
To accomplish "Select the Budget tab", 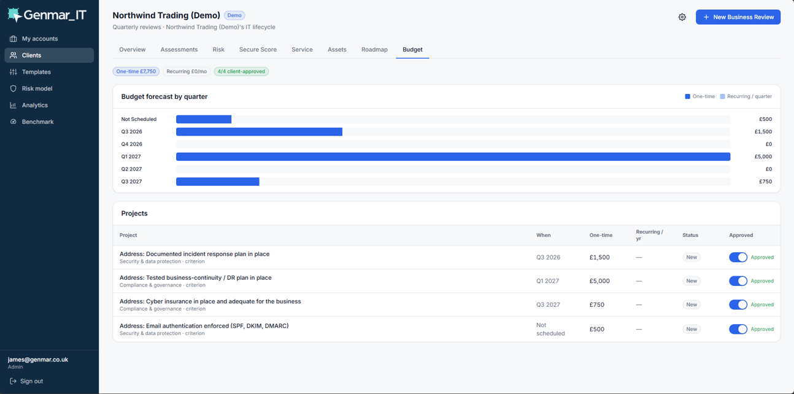I will [x=412, y=50].
